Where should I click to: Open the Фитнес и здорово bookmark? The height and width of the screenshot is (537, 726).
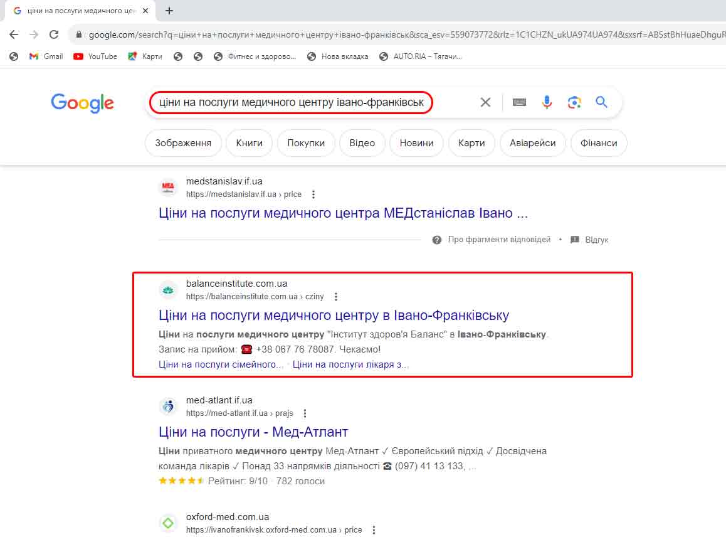click(255, 56)
